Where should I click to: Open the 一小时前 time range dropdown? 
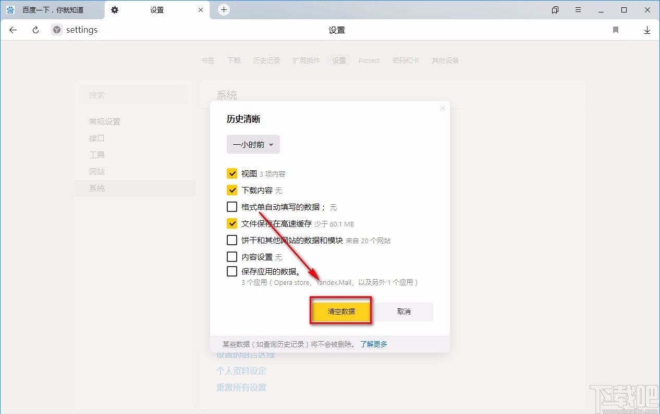coord(253,144)
